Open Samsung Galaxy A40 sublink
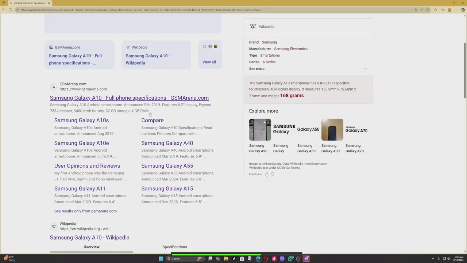 pyautogui.click(x=167, y=143)
